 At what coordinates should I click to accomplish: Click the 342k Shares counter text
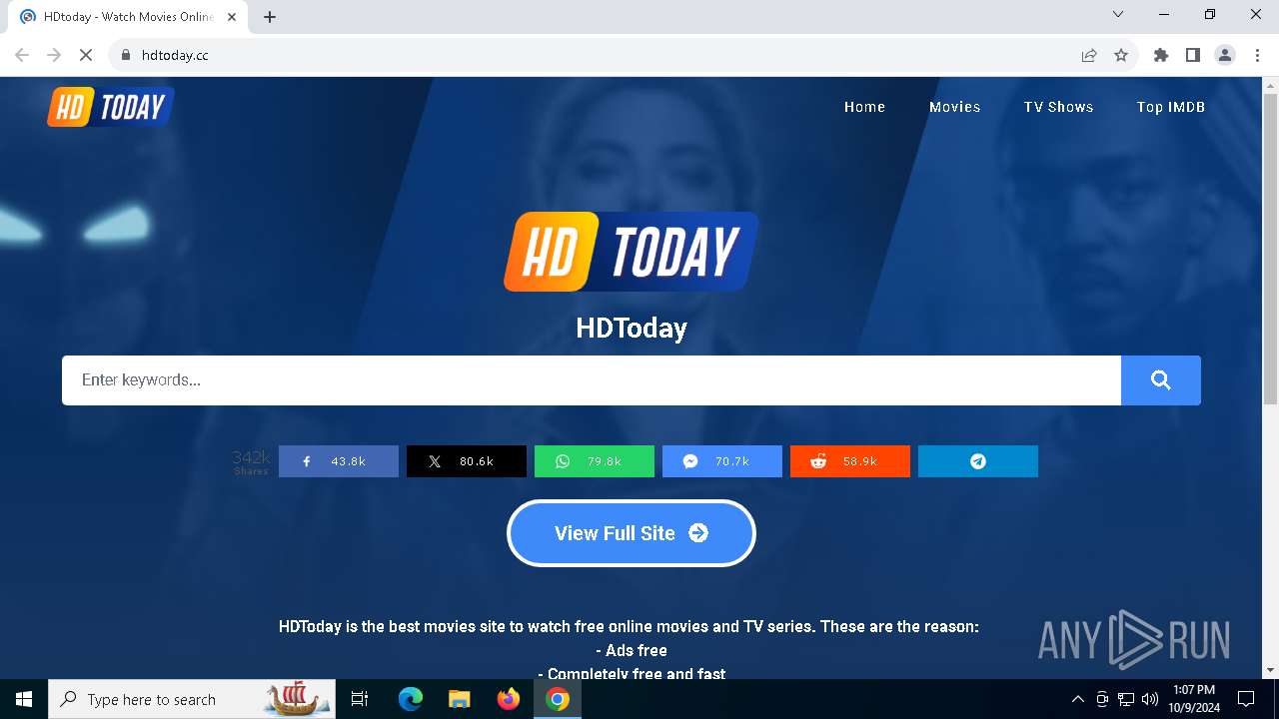(x=251, y=461)
